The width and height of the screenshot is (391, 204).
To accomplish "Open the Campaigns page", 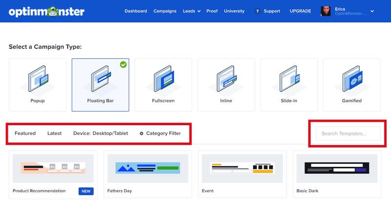I will point(165,11).
